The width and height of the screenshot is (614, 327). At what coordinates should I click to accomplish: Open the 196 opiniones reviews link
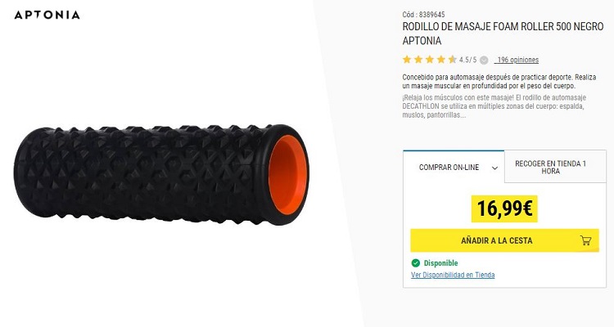(517, 60)
